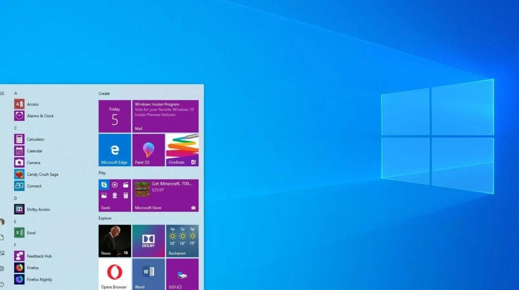Open the Tools tile folder
This screenshot has width=519, height=290.
pos(114,195)
